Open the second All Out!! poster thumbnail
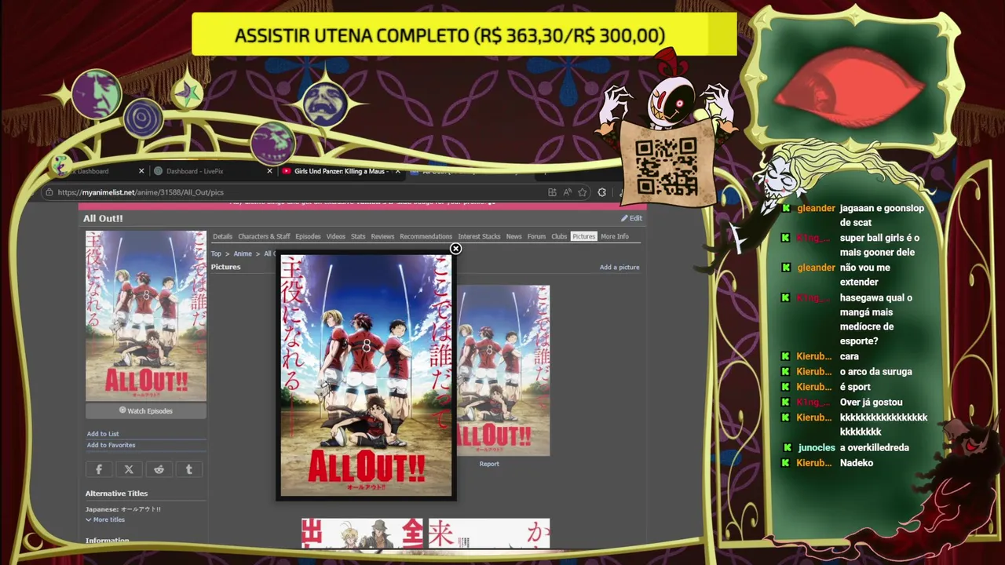 (502, 370)
